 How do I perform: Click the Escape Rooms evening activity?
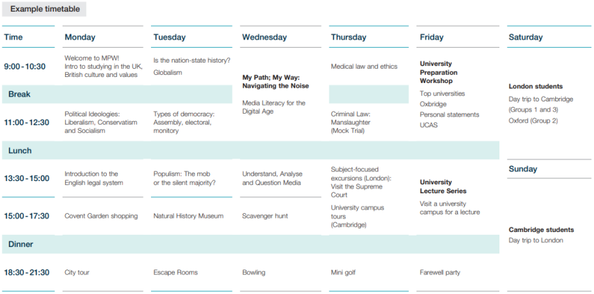[176, 272]
